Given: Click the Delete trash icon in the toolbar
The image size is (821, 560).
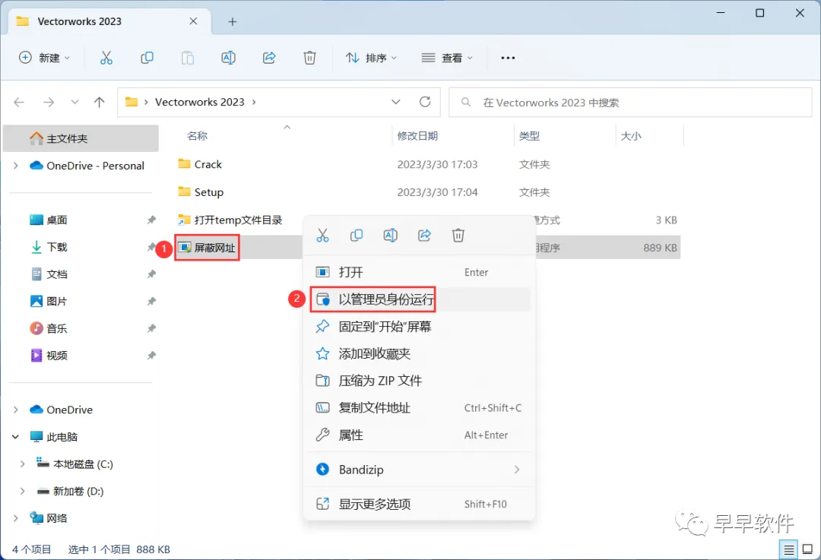Looking at the screenshot, I should point(309,58).
